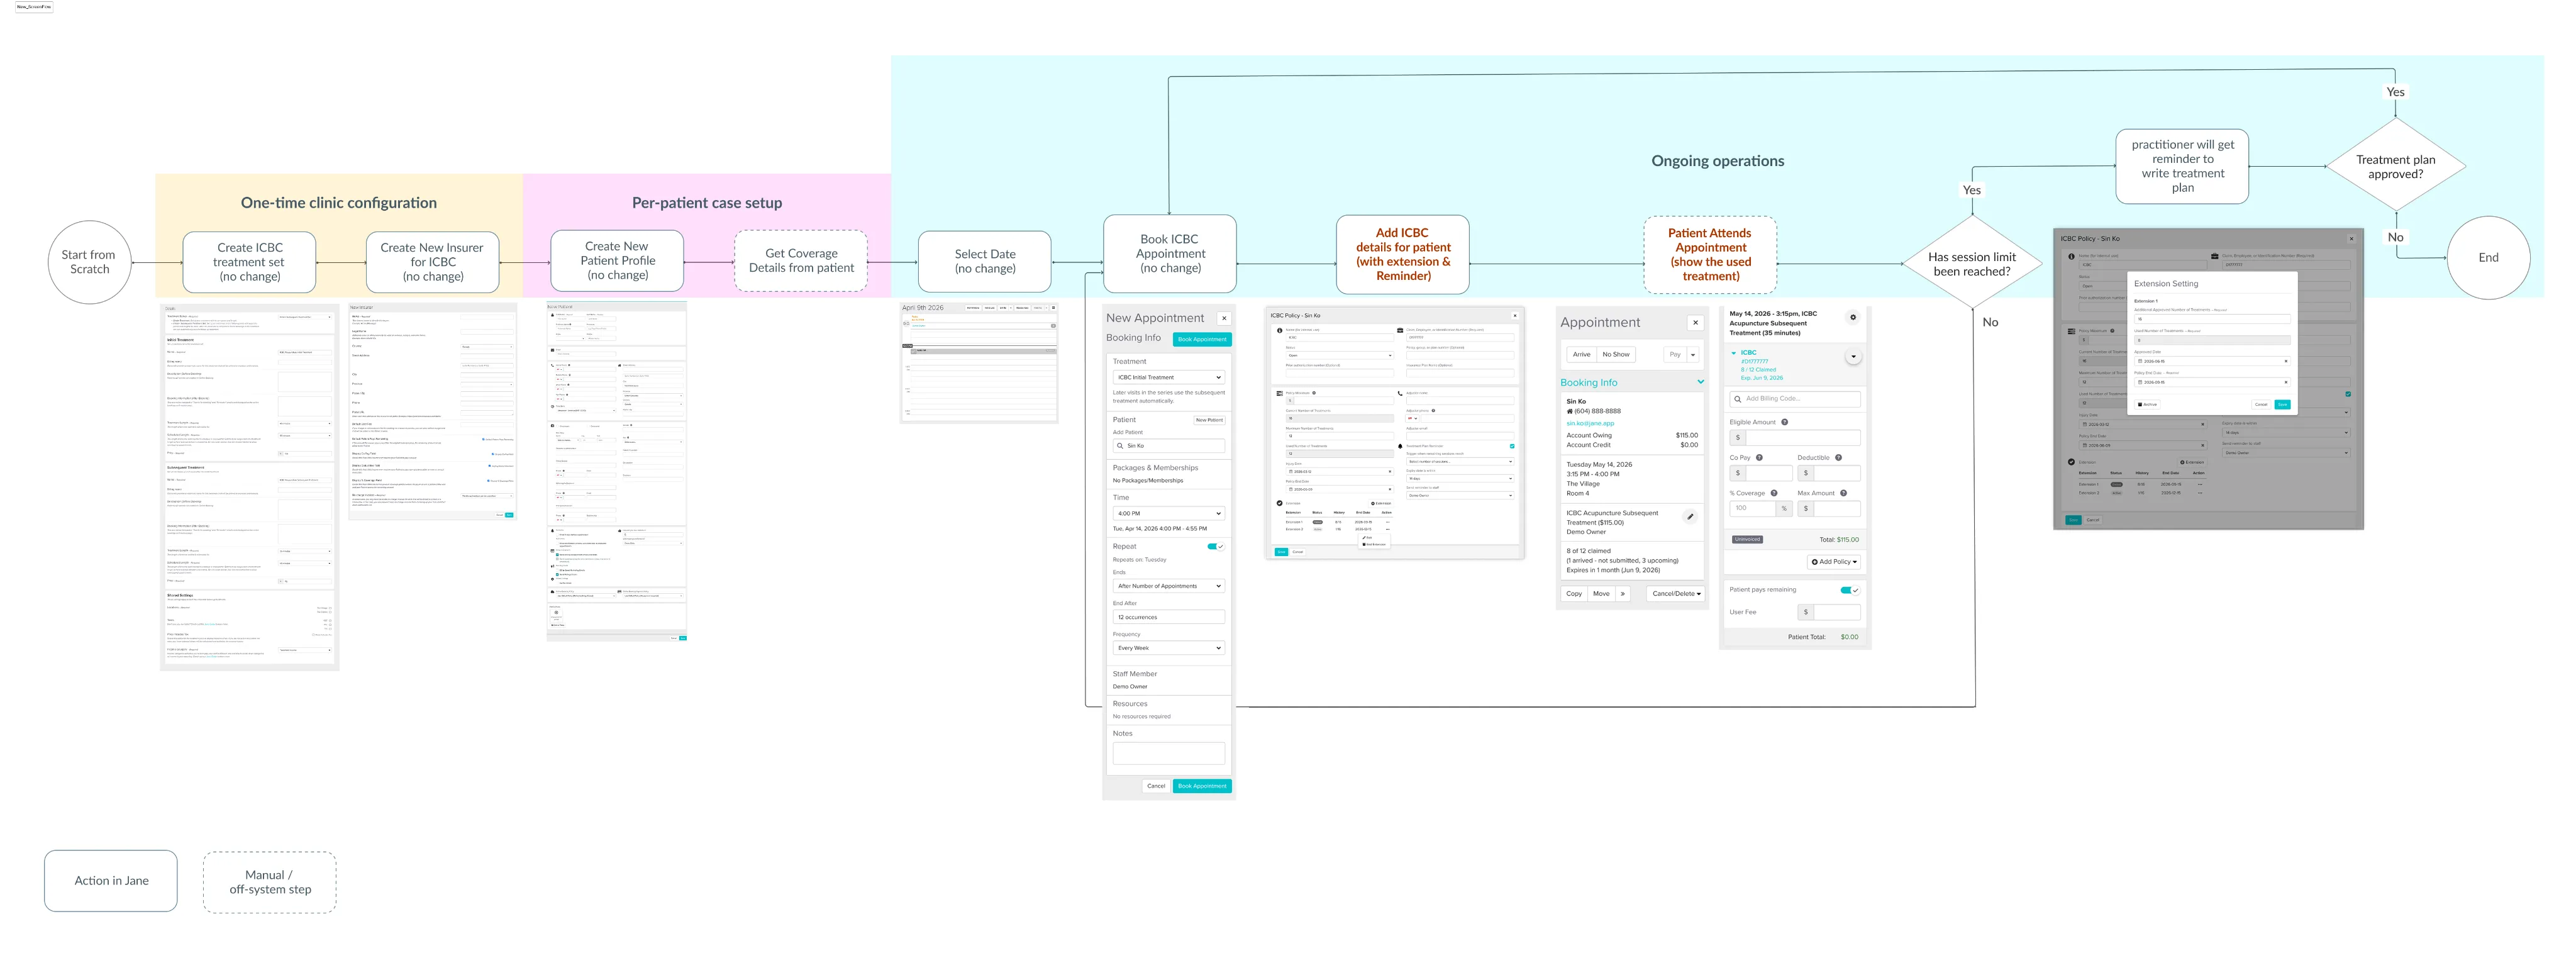Clear Policy End Date in Extension Setting dialog
Viewport: 2576px width, 970px height.
click(2286, 382)
